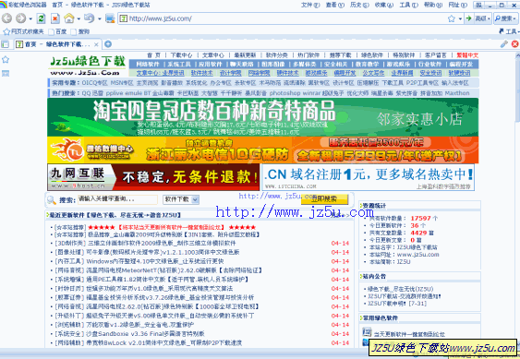Image resolution: width=520 pixels, height=359 pixels.
Task: Open the 工具 dropdown on bookmarks bar
Action: (510, 31)
